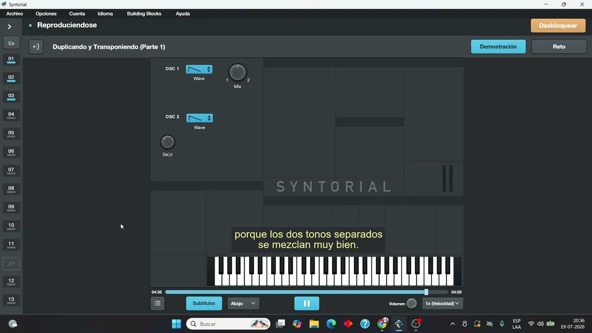Screen dimensions: 592x333
Task: Show hidden system tray icons
Action: pyautogui.click(x=452, y=324)
